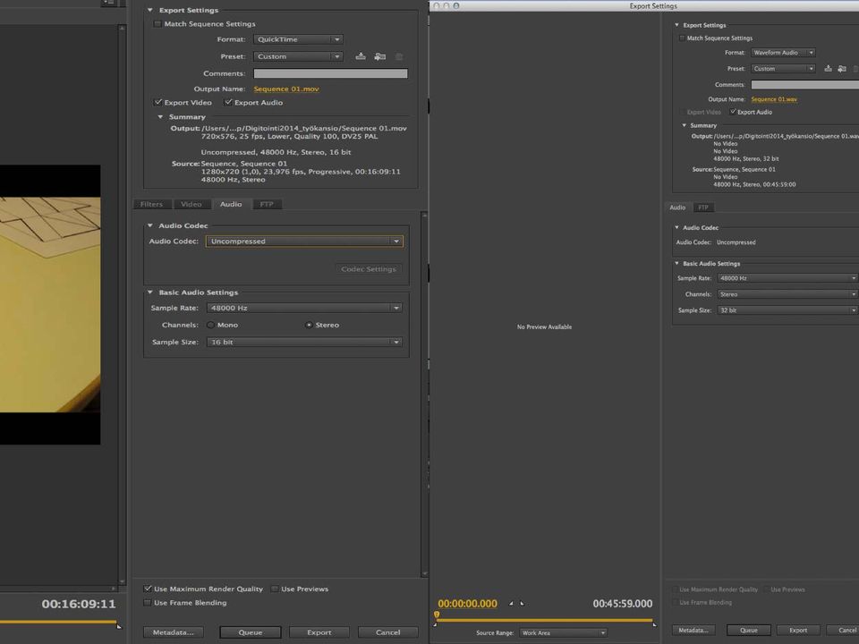Uncheck Export Audio in the QuickTime panel

tap(228, 102)
